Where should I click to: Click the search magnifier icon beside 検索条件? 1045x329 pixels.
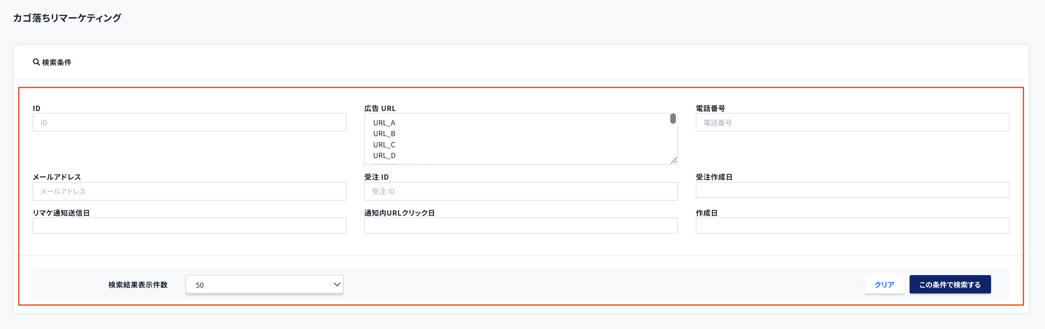[36, 62]
